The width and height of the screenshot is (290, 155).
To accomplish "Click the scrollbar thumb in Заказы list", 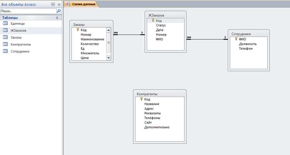I will tap(109, 43).
